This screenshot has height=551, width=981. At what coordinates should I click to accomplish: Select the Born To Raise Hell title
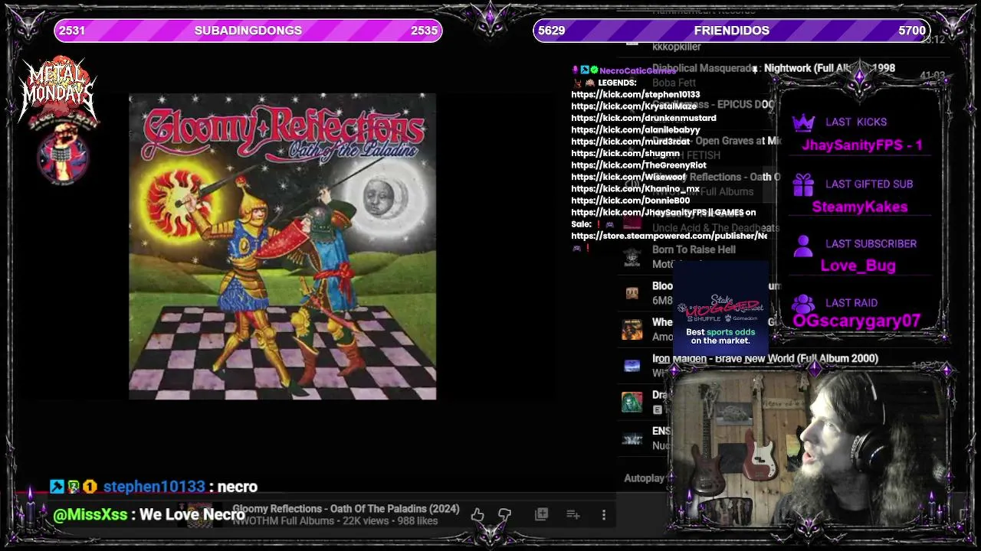694,249
